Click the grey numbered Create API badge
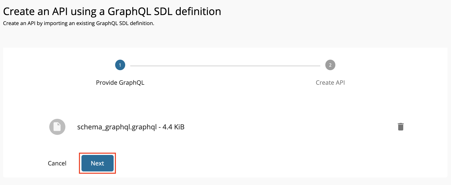The width and height of the screenshot is (451, 185). point(330,65)
